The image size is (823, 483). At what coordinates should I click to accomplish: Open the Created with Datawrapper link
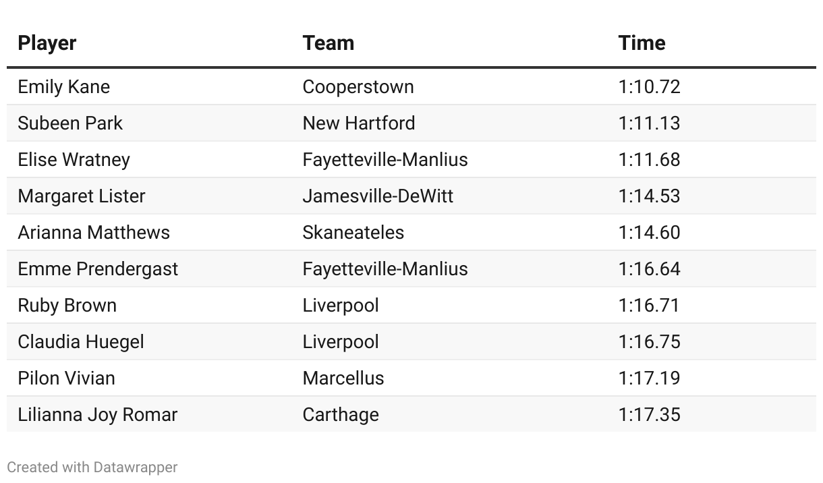coord(92,467)
